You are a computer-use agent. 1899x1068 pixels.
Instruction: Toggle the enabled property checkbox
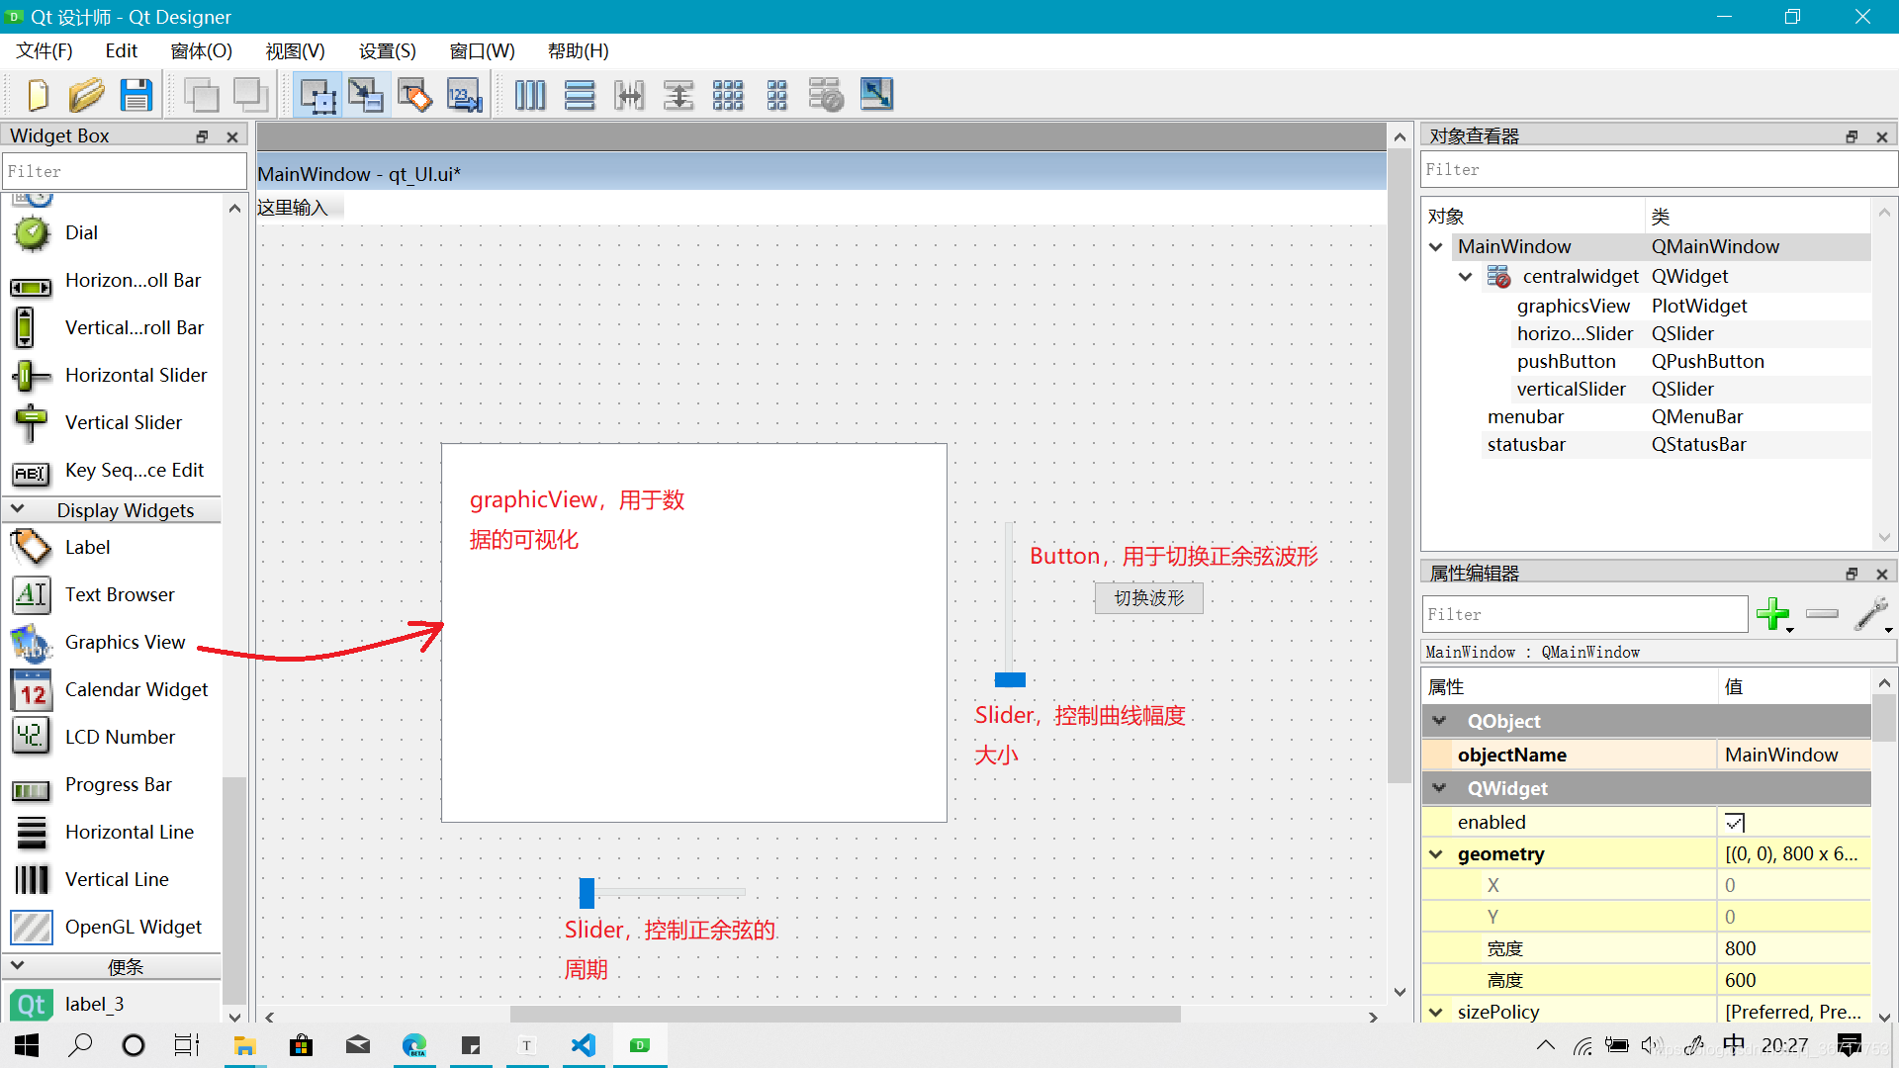click(x=1735, y=822)
